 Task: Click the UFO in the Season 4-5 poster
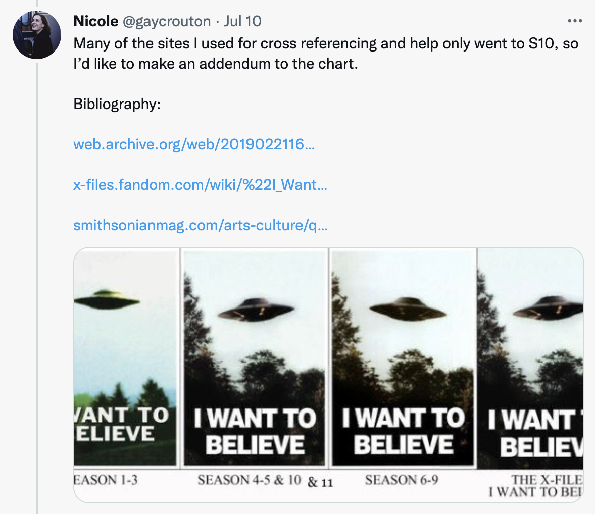click(256, 309)
